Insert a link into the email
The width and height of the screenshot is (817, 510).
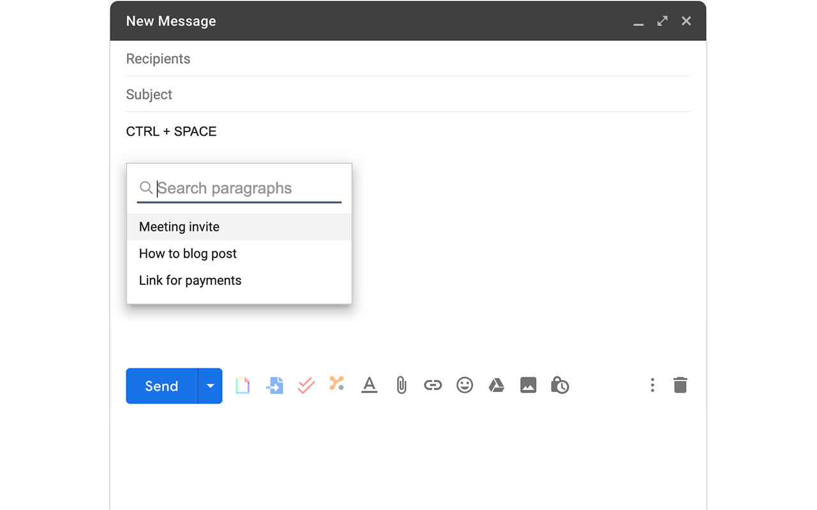tap(433, 385)
